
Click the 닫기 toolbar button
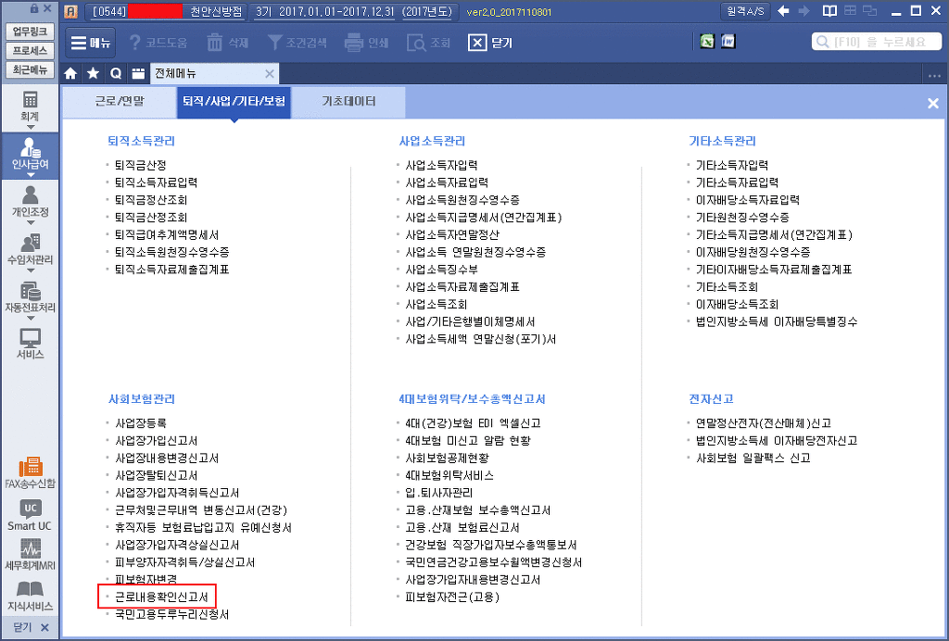pyautogui.click(x=490, y=43)
